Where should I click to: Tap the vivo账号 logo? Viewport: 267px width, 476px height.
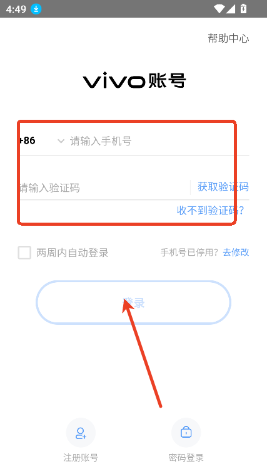[x=134, y=80]
